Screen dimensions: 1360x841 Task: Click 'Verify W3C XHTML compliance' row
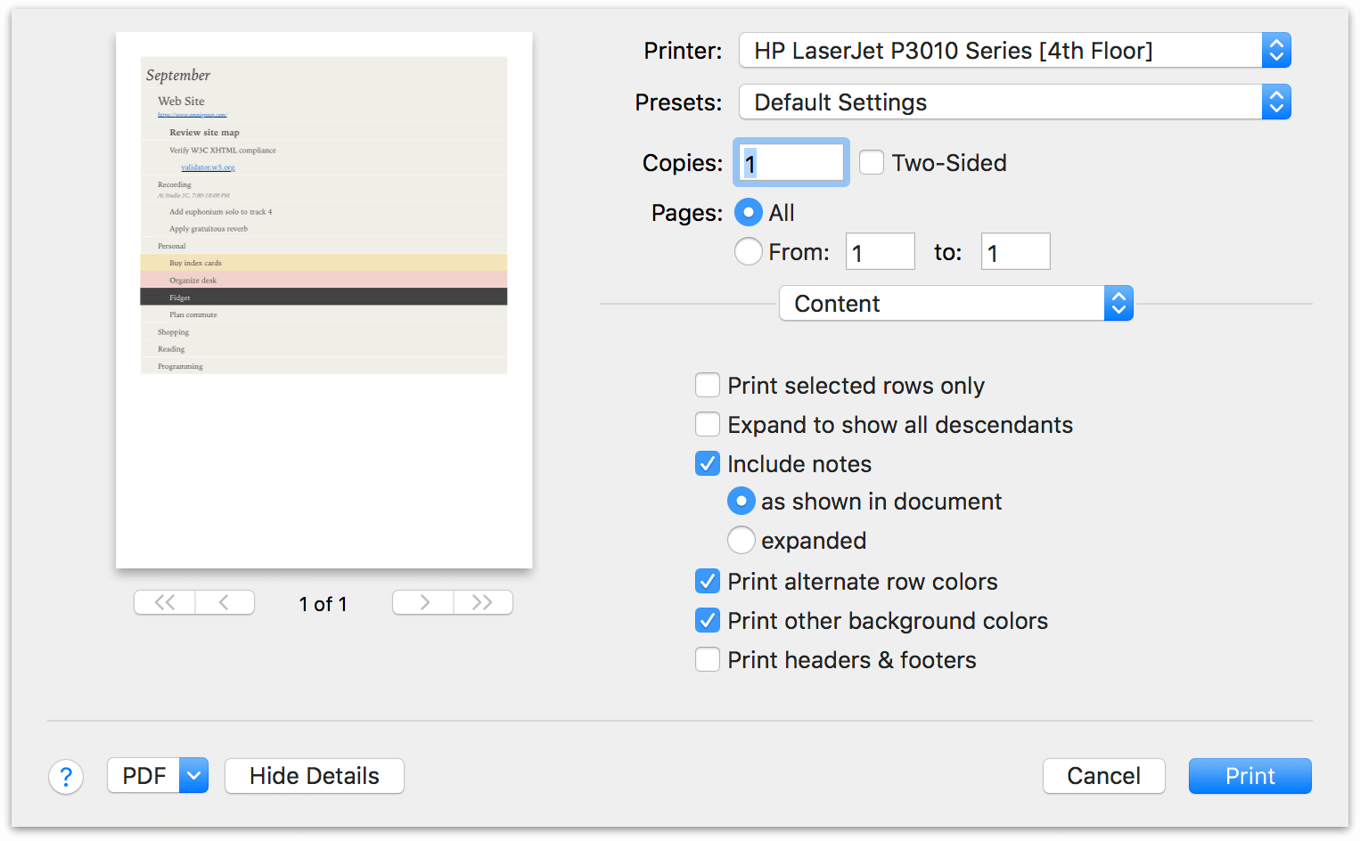coord(324,151)
